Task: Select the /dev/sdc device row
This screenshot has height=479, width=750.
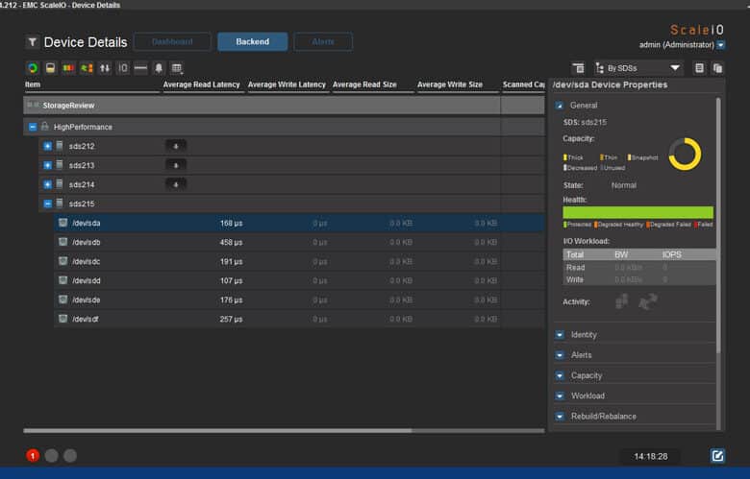Action: (299, 261)
